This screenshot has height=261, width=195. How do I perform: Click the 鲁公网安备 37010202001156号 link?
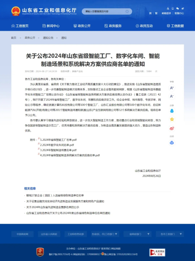121,254
